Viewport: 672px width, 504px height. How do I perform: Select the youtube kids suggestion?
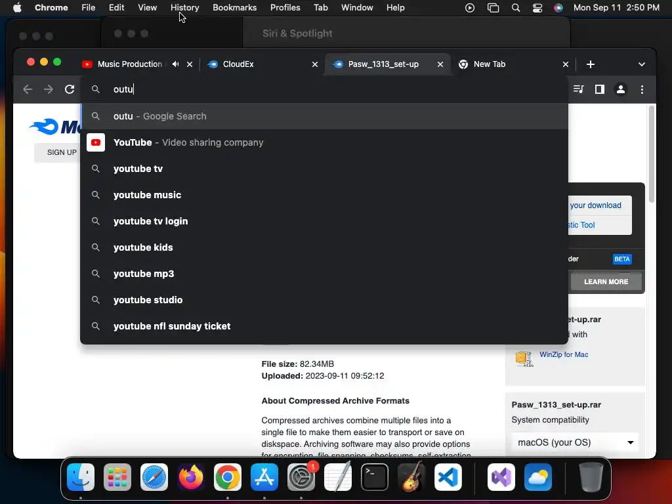[x=324, y=247]
